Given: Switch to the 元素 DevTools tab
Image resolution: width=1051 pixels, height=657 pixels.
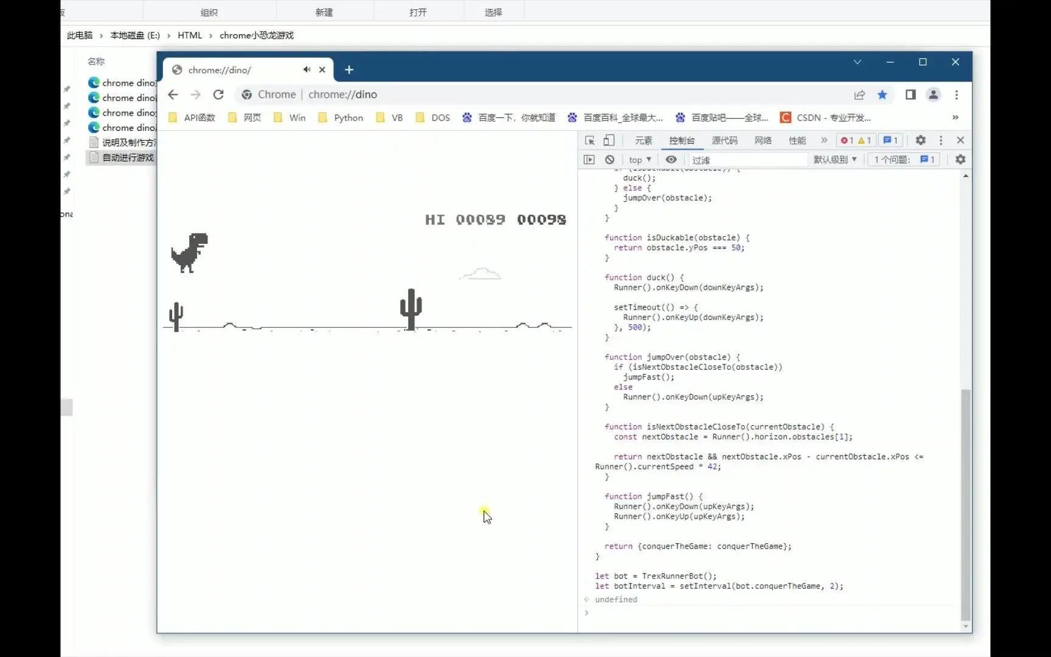Looking at the screenshot, I should 643,141.
